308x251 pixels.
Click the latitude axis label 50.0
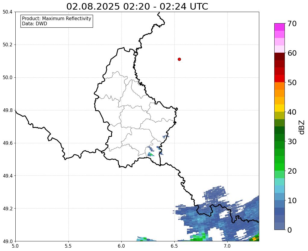tap(8, 78)
